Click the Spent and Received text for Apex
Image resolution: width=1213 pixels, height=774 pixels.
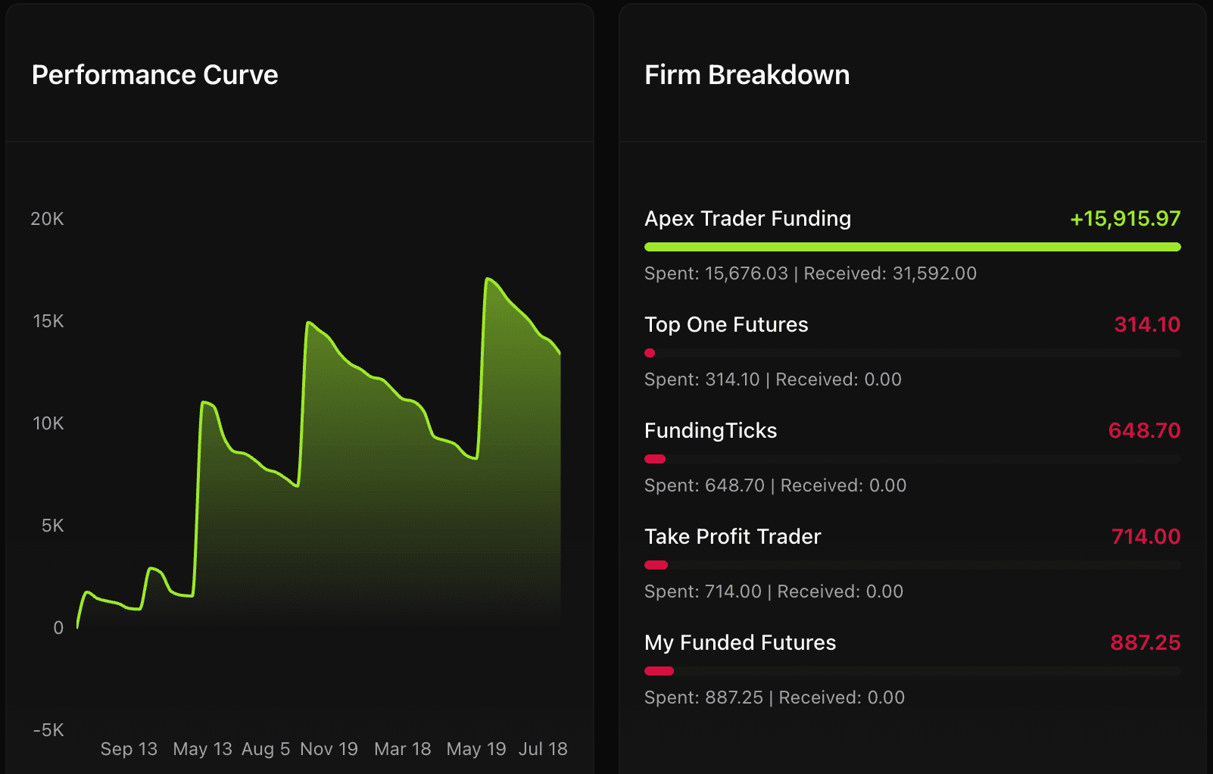809,273
